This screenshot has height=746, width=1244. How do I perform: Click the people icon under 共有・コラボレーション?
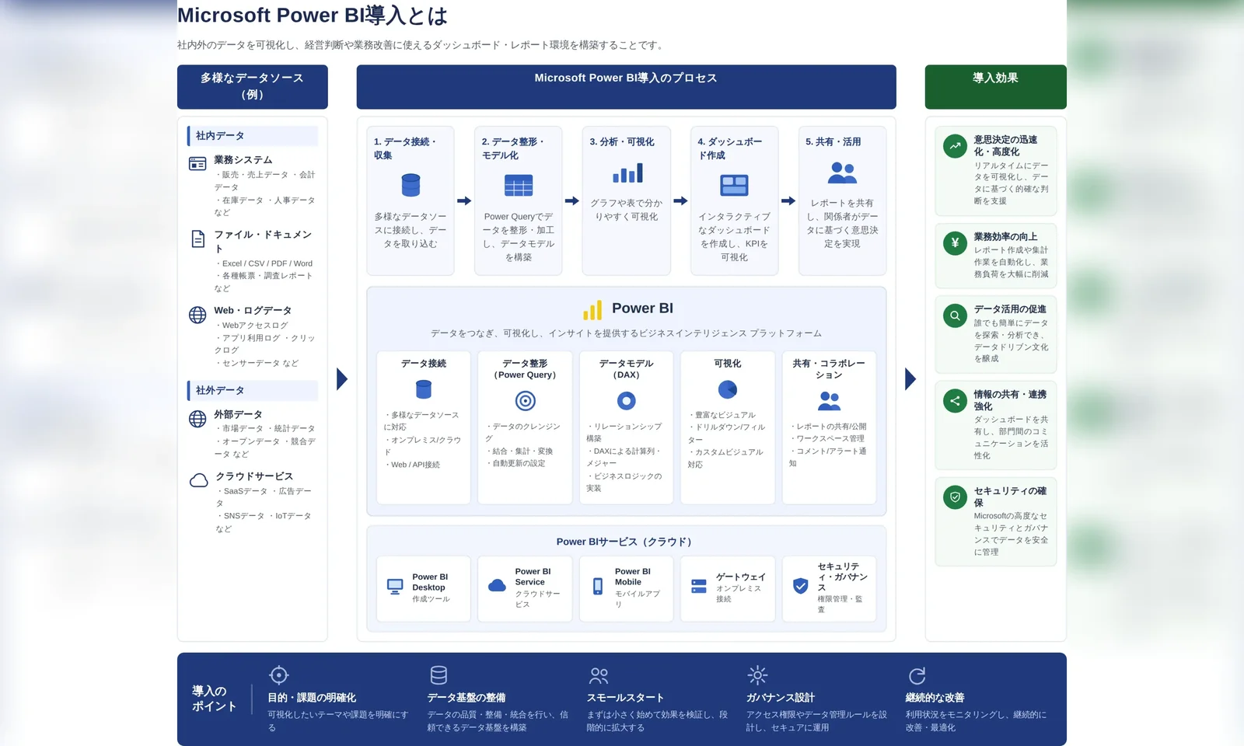click(830, 401)
